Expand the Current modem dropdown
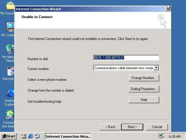Image resolution: width=186 pixels, height=140 pixels. pyautogui.click(x=156, y=68)
